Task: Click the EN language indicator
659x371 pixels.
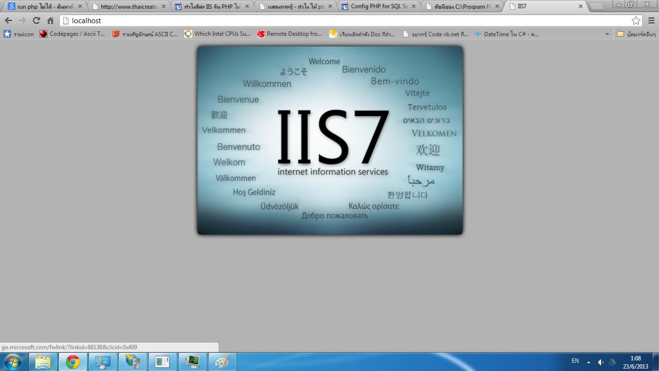Action: click(575, 361)
